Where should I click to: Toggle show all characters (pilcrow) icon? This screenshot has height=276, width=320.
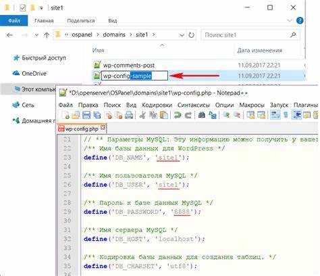pyautogui.click(x=286, y=115)
